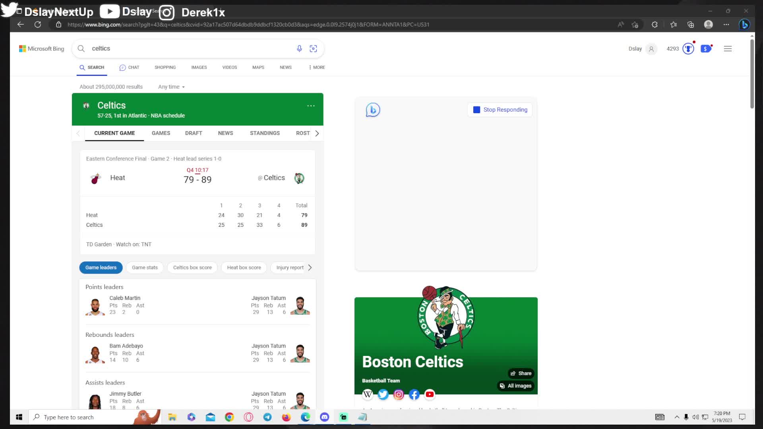Open Microsoft Rewards trophy icon
The width and height of the screenshot is (763, 429).
tap(688, 48)
